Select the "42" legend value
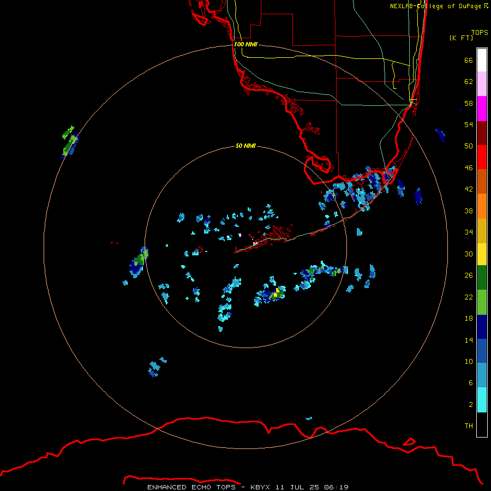 [469, 189]
